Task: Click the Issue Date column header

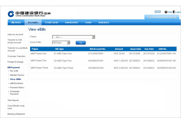Action: 136,49
